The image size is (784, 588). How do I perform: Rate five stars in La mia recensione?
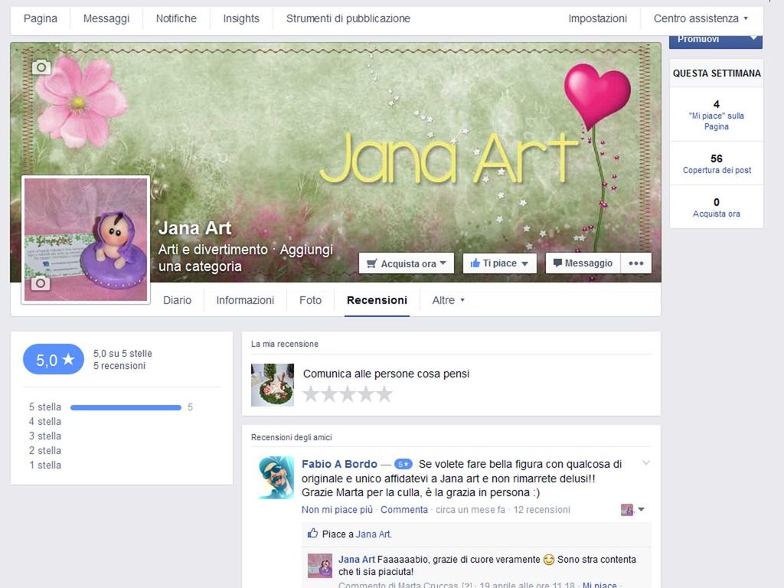[x=384, y=394]
